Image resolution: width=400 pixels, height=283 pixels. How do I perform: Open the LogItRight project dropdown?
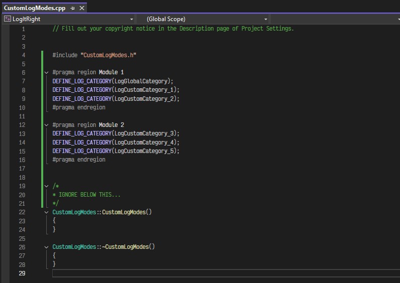pos(132,19)
